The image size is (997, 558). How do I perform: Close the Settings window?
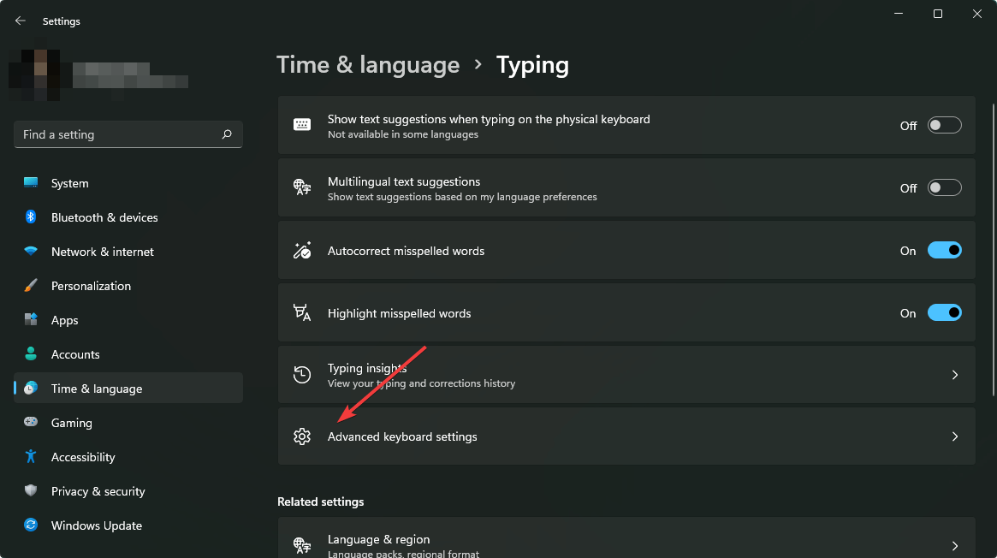(x=976, y=14)
